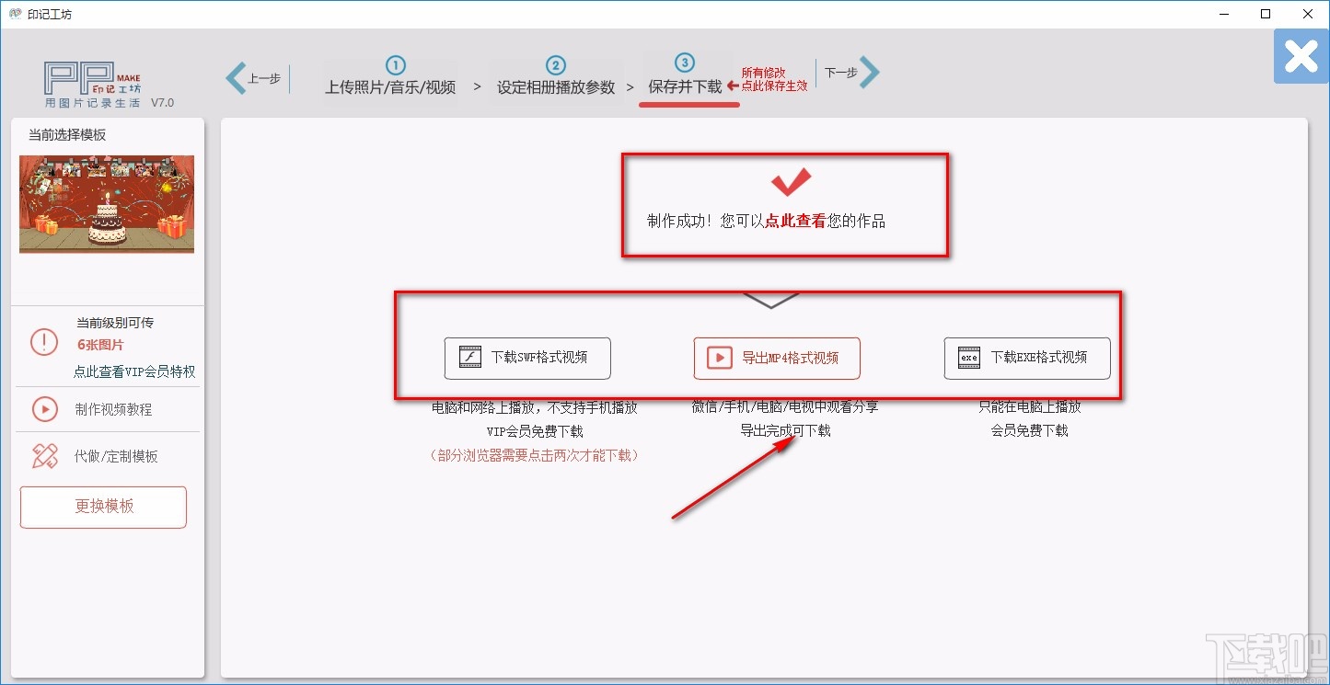Click the red play icon on 导出MP4格式视频 button
Image resolution: width=1330 pixels, height=685 pixels.
[x=719, y=359]
